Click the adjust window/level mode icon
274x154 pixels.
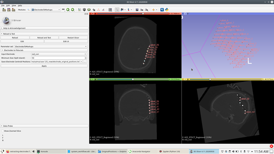(122, 10)
